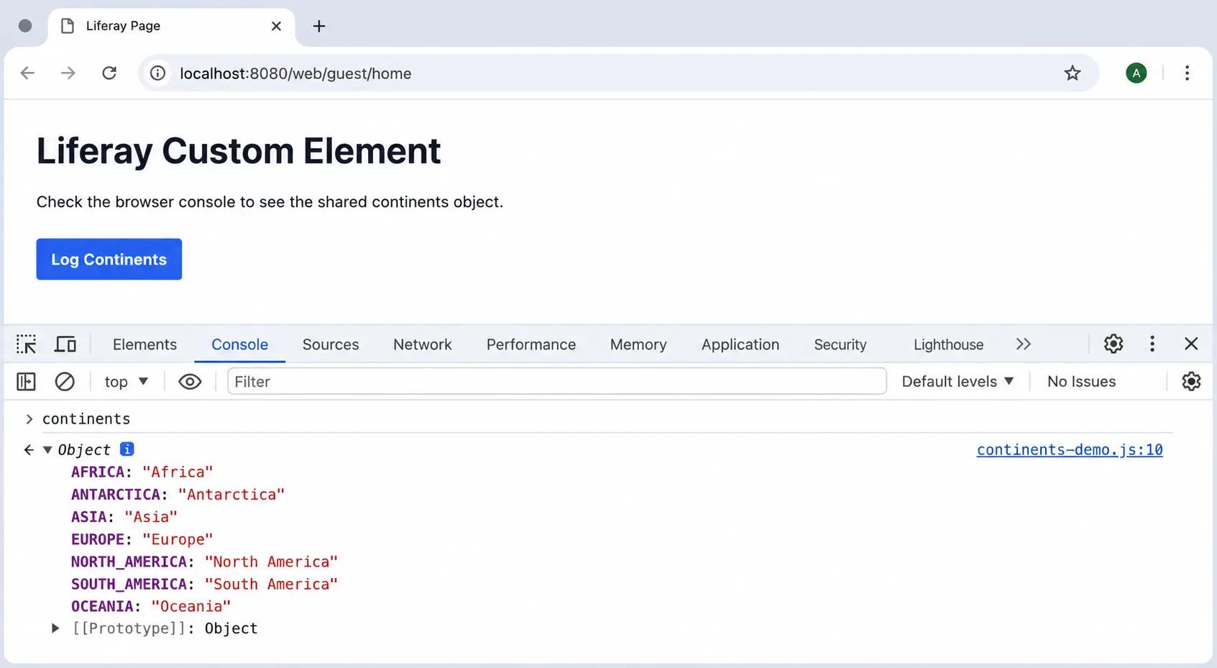
Task: Click the info badge next to Object
Action: (127, 449)
